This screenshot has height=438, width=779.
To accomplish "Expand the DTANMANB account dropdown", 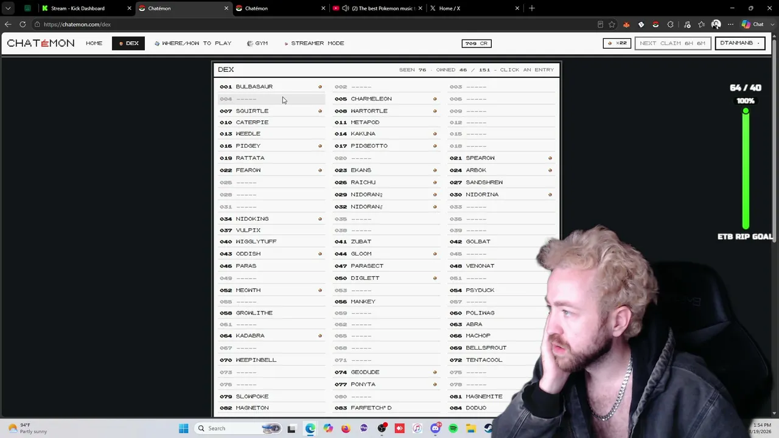I will click(739, 43).
